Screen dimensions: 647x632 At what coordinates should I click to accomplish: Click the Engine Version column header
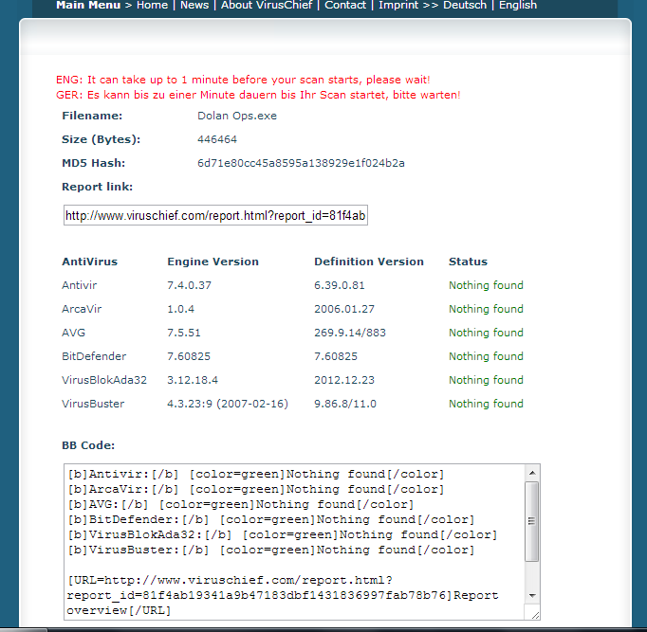point(213,262)
